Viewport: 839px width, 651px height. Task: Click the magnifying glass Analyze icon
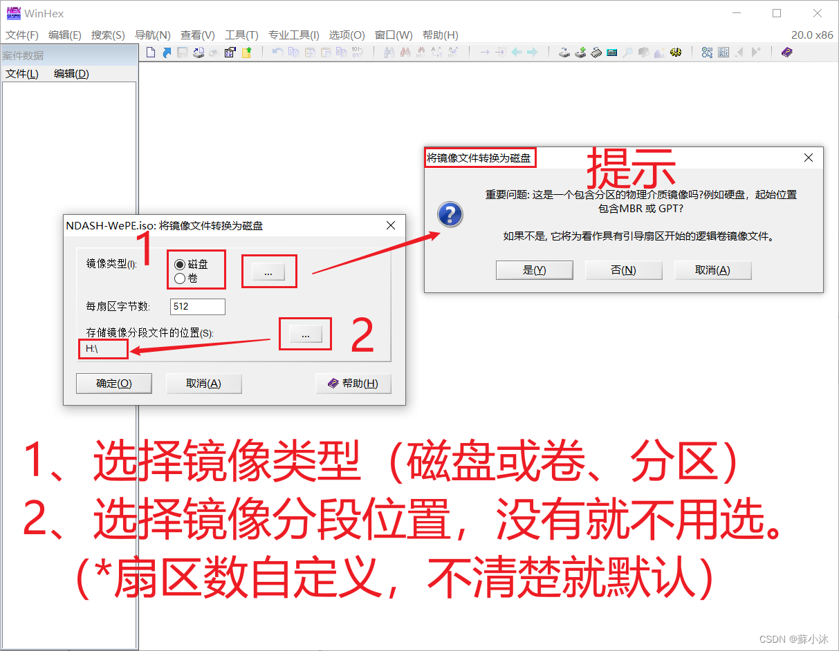pyautogui.click(x=628, y=53)
